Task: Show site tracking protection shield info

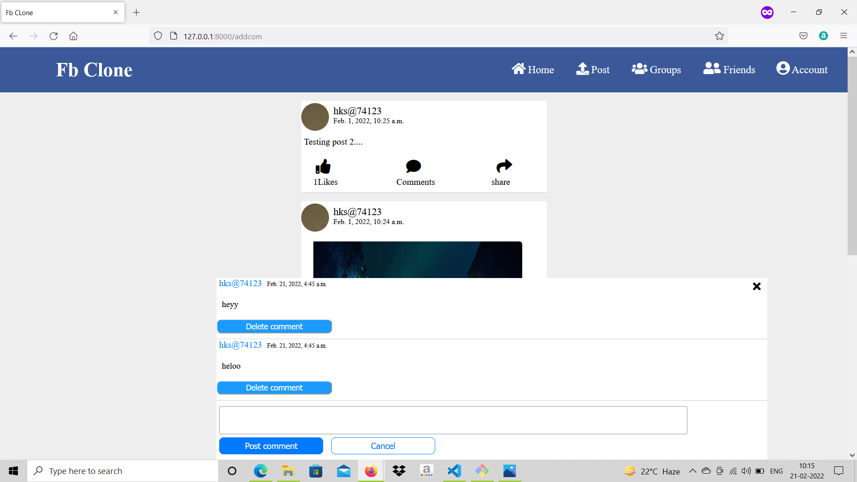Action: tap(158, 36)
